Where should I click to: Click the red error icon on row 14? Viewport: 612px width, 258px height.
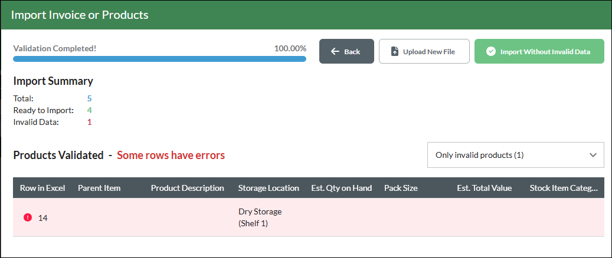[x=28, y=217]
